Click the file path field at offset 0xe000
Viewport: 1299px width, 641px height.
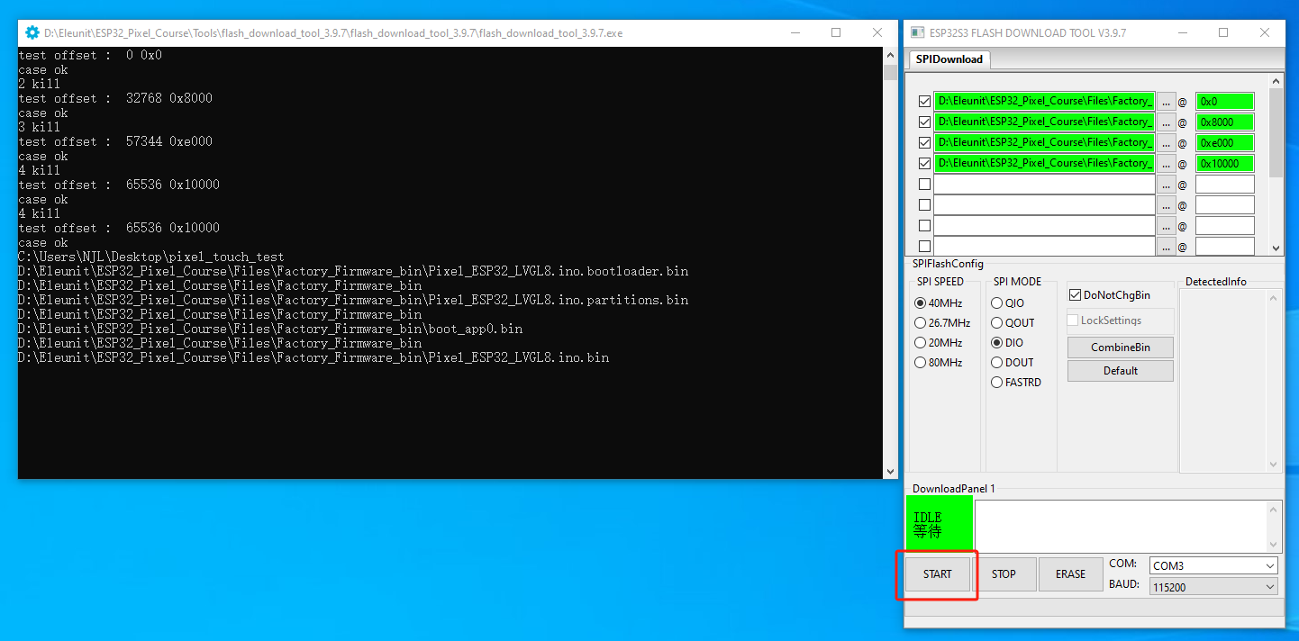pyautogui.click(x=1044, y=143)
